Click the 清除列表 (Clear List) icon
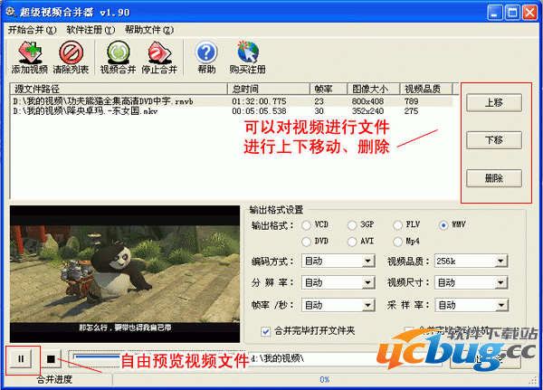 click(x=70, y=56)
